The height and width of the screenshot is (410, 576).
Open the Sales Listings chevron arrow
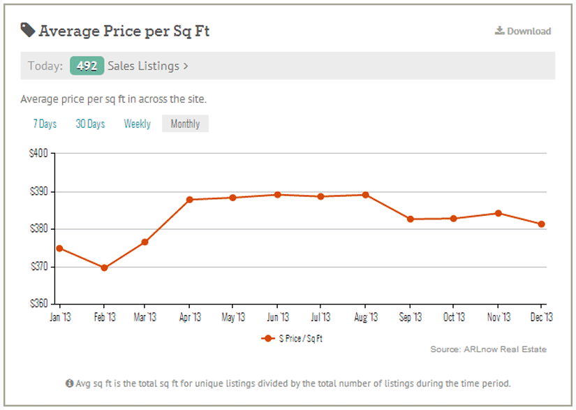pyautogui.click(x=186, y=66)
